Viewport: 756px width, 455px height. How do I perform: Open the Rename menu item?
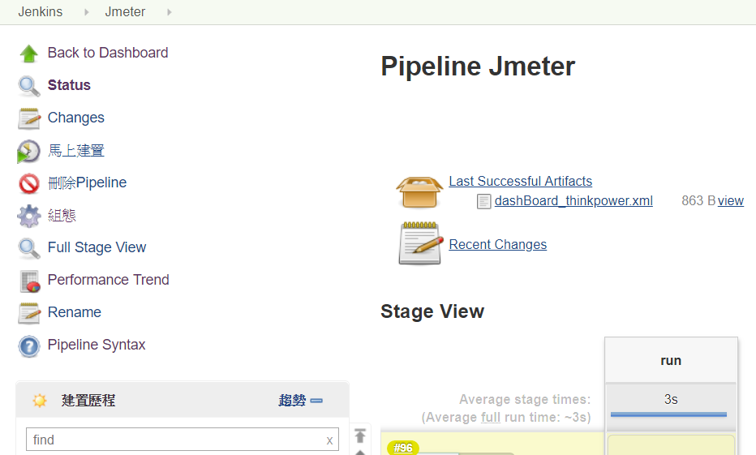(75, 312)
